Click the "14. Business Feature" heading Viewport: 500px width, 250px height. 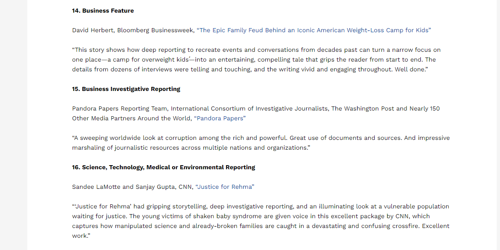click(x=103, y=11)
